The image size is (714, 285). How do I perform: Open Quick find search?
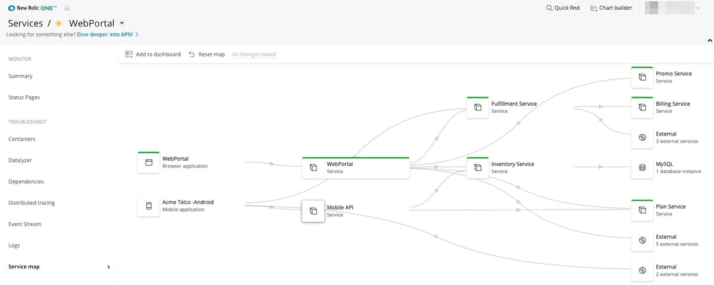coord(563,8)
